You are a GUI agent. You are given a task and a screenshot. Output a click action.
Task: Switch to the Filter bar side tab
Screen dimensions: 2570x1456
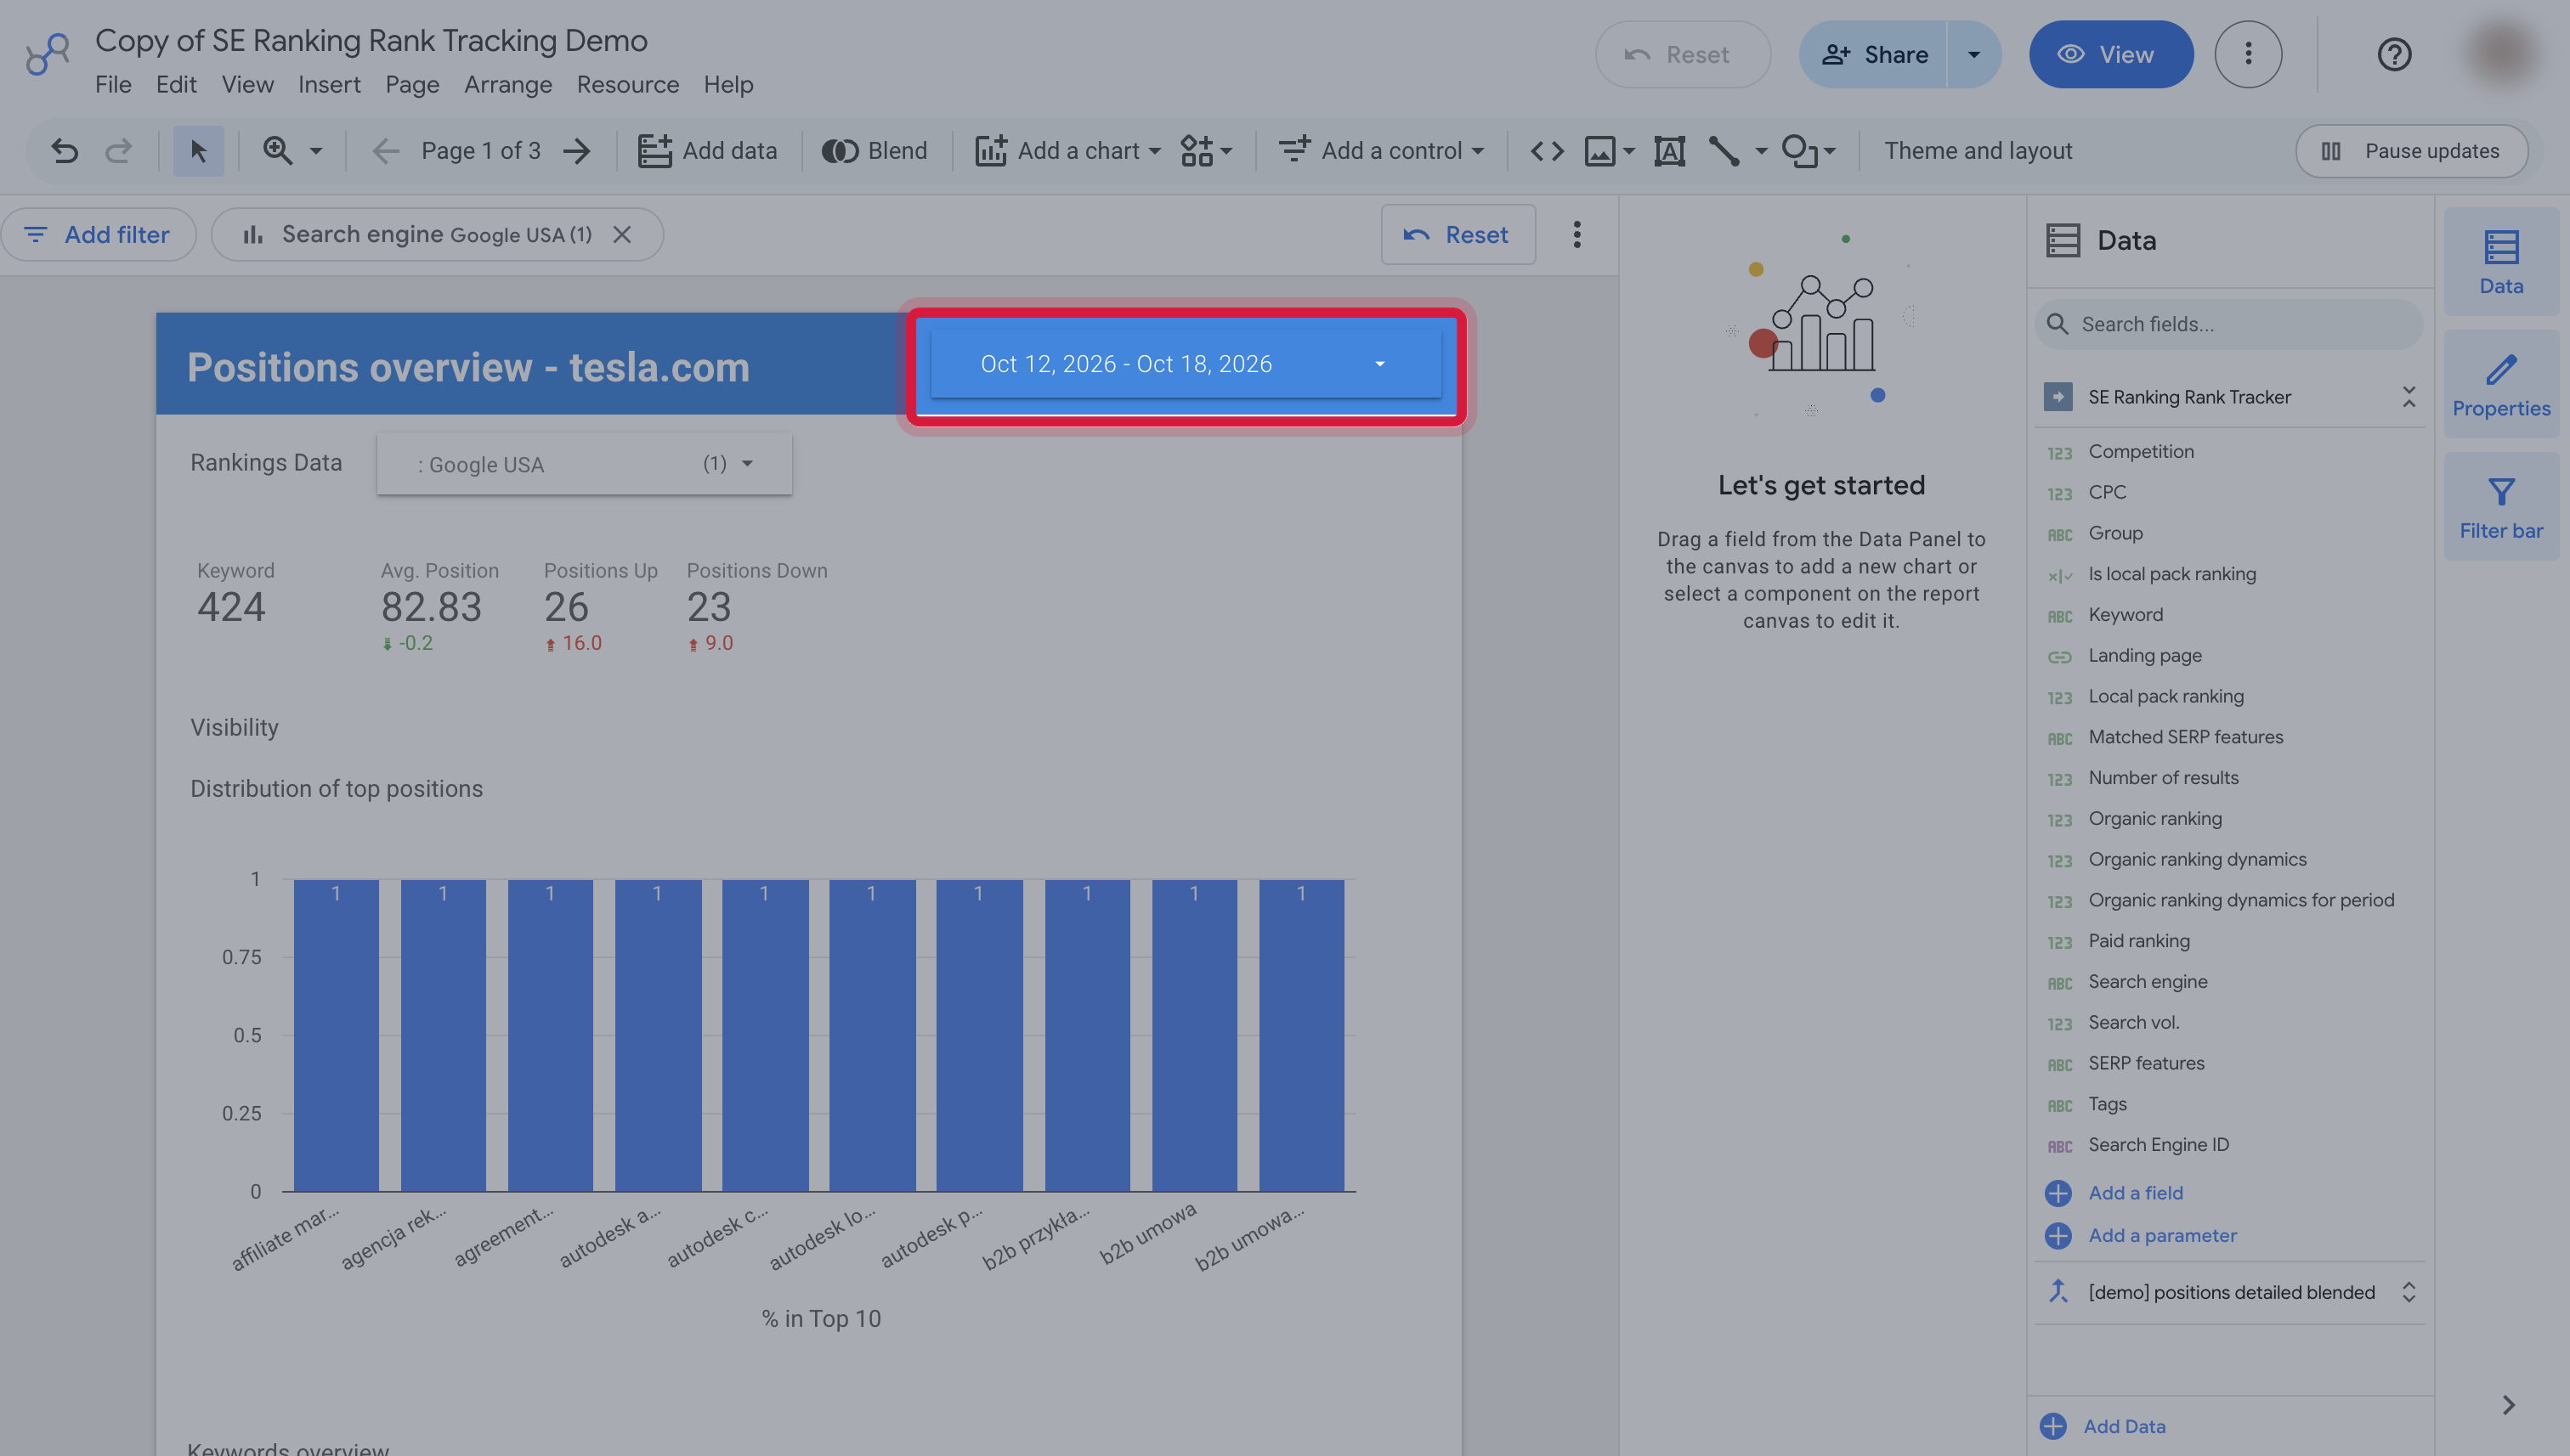click(2501, 507)
